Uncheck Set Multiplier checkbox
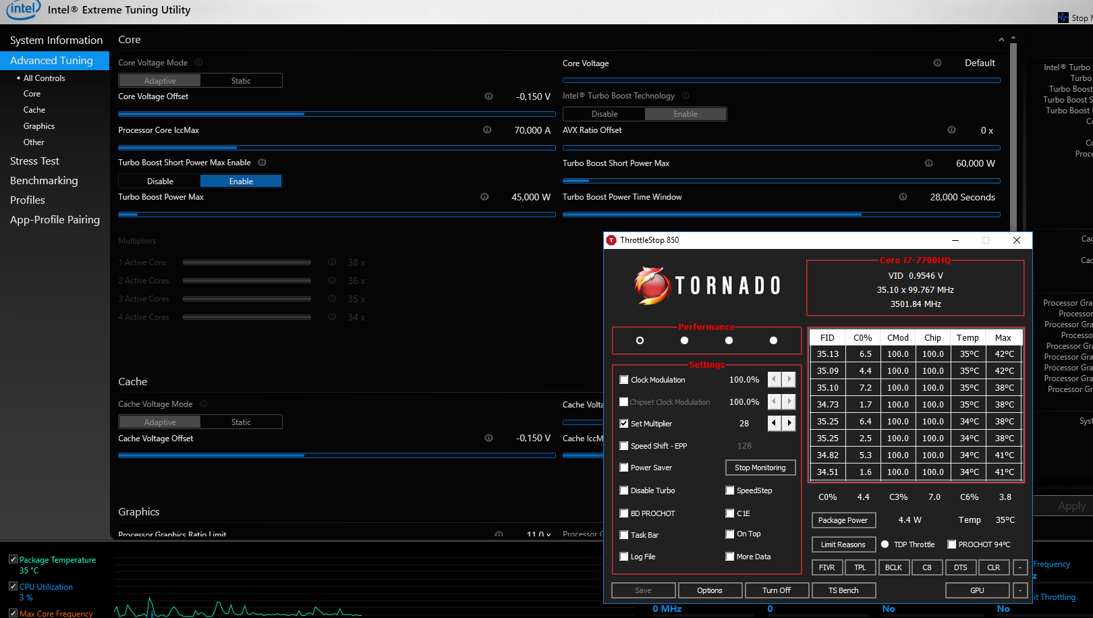Viewport: 1093px width, 618px height. (x=624, y=424)
